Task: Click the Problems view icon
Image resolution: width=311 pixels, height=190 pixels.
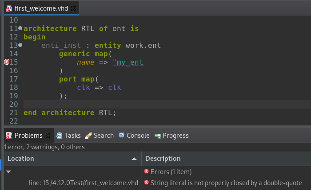Action: pos(9,136)
